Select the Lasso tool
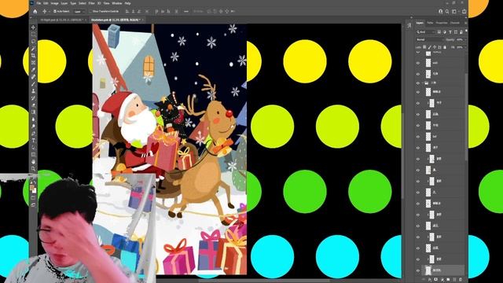 coord(33,42)
